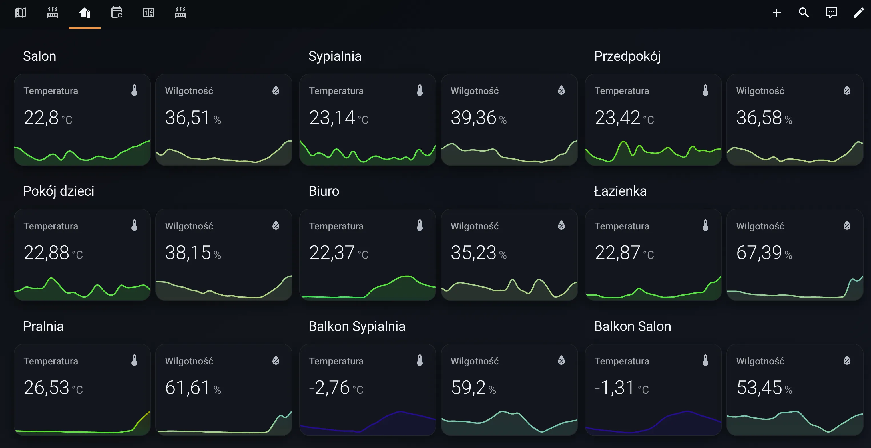Open the comments bubble icon
Screen dimensions: 871x448
(831, 13)
